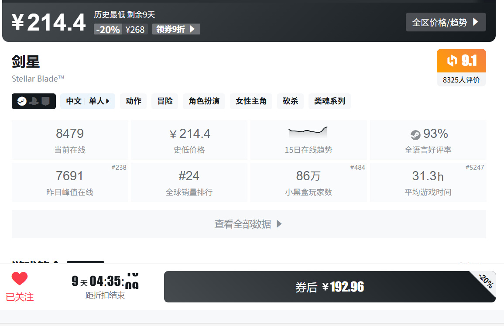Click the #484 rank label
This screenshot has height=326, width=504.
(x=357, y=167)
